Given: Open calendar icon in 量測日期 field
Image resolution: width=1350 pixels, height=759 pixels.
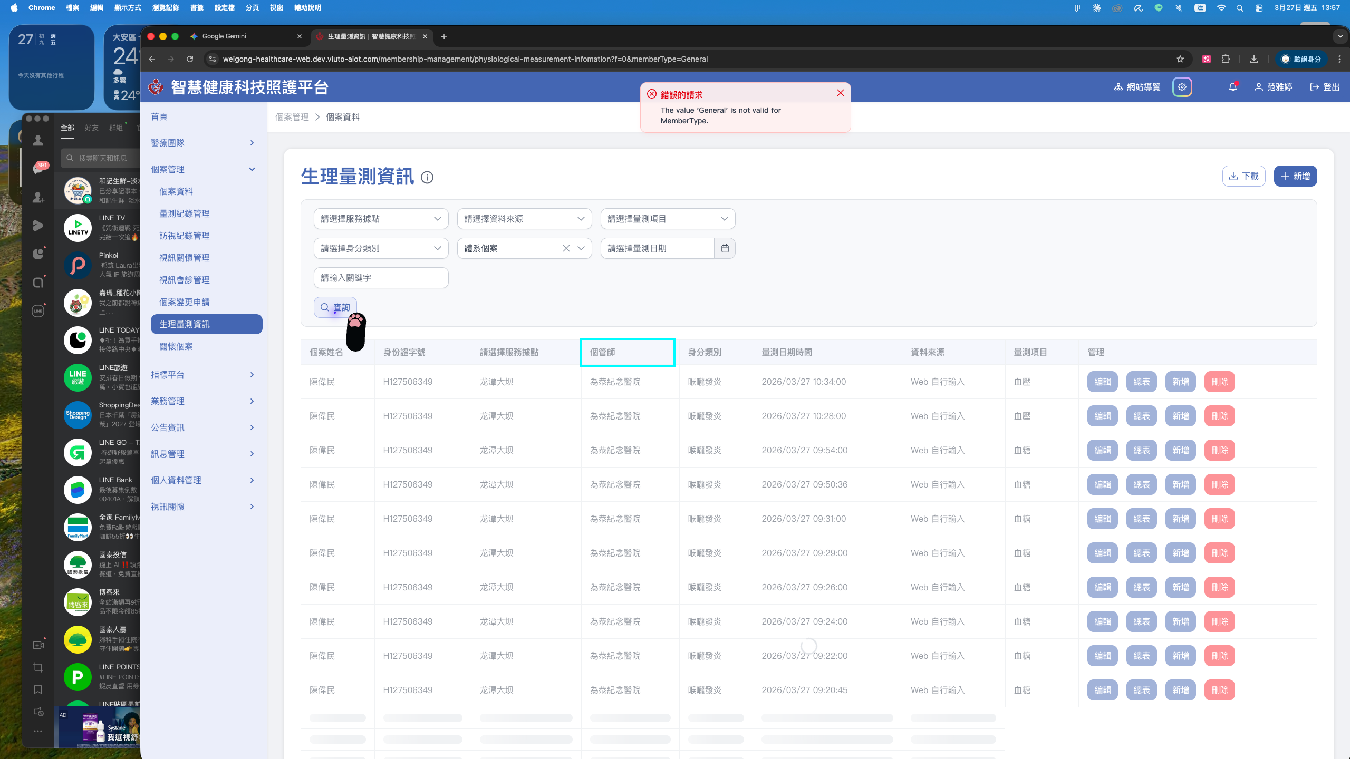Looking at the screenshot, I should click(725, 248).
